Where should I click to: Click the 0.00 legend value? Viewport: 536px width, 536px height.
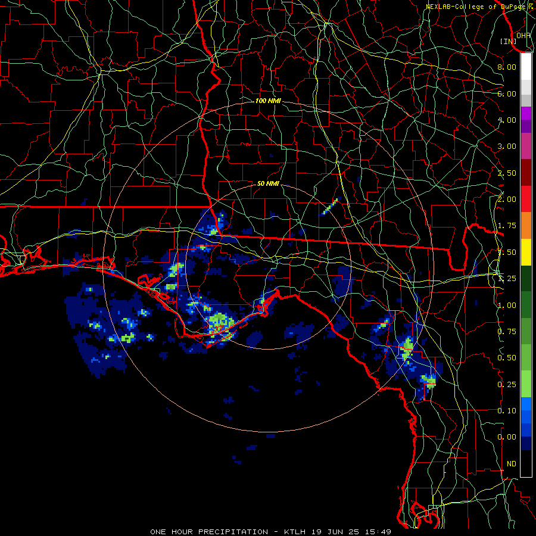(x=507, y=437)
